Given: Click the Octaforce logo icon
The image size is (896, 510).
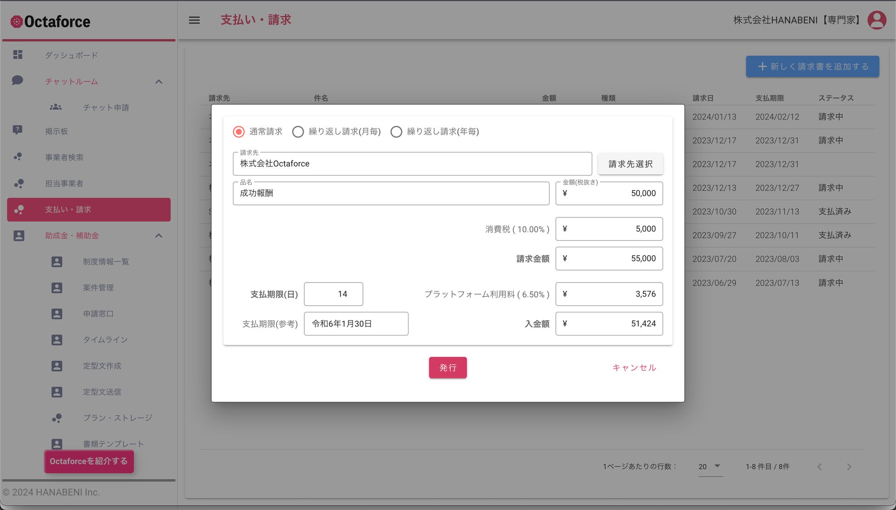Looking at the screenshot, I should (17, 22).
